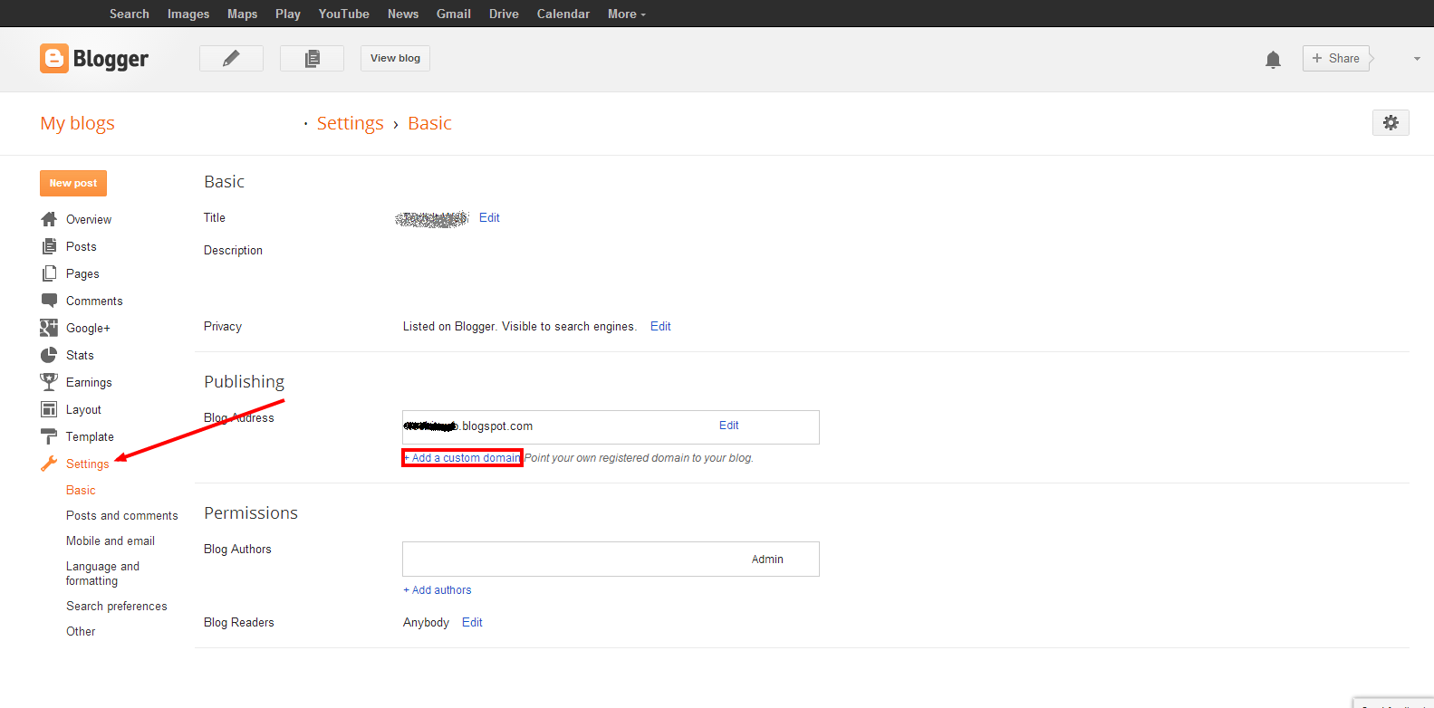1434x708 pixels.
Task: Select Layout in the sidebar
Action: [x=83, y=409]
